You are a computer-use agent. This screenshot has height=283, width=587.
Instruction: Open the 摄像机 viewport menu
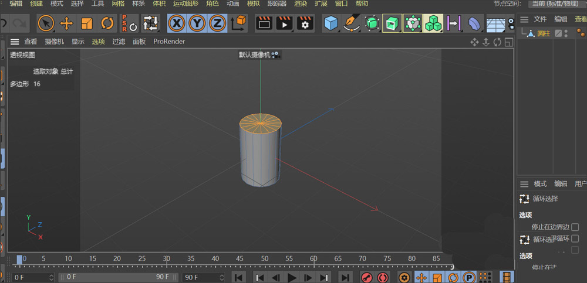coord(54,42)
